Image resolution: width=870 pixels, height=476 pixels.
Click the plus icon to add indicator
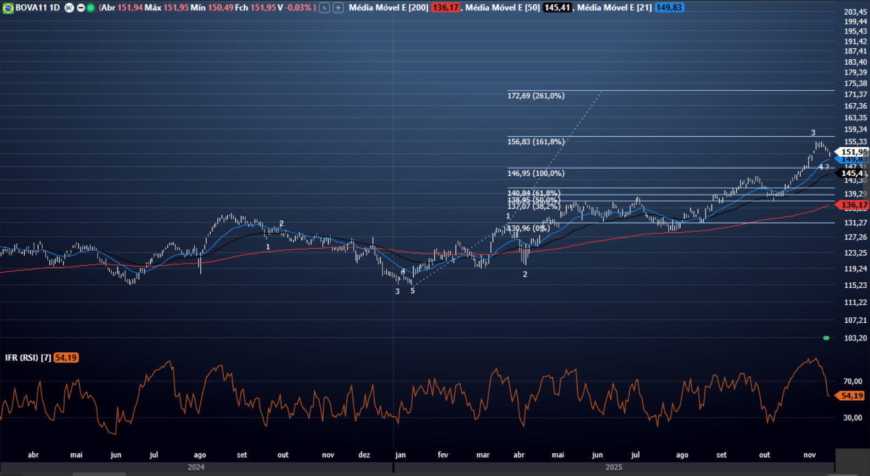tap(338, 8)
